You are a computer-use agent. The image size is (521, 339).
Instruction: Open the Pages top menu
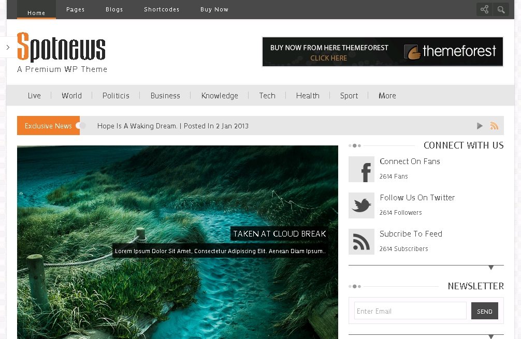(75, 9)
